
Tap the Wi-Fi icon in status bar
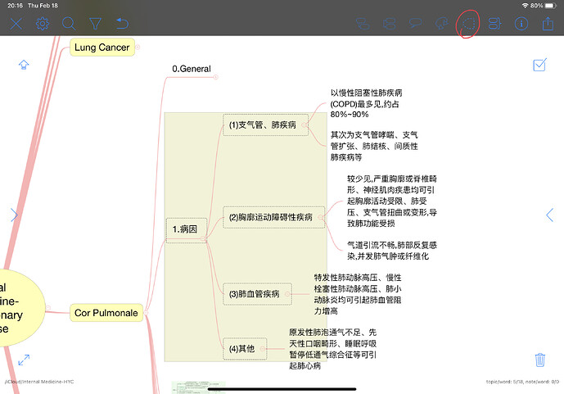(525, 6)
